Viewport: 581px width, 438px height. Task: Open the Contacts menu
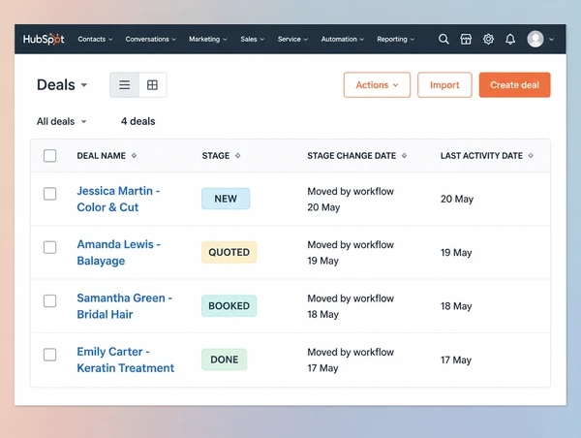95,39
